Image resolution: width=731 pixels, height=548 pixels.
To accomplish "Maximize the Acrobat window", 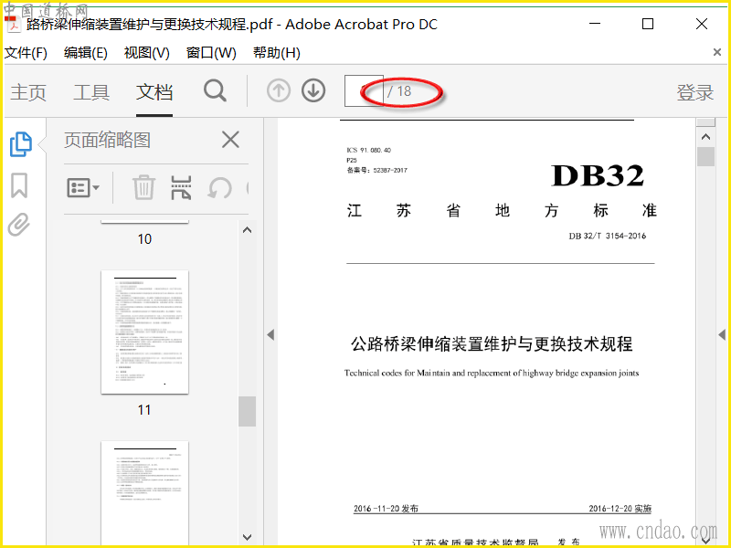I will pyautogui.click(x=648, y=24).
